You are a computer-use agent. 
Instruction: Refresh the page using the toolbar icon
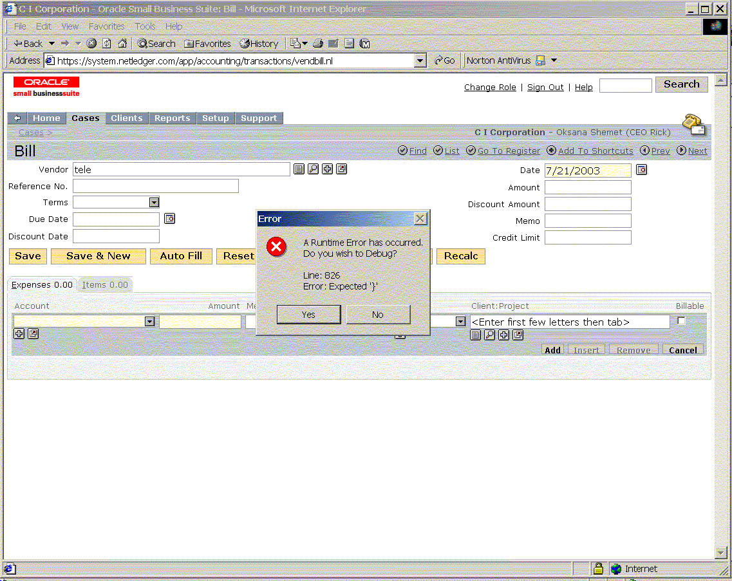click(x=107, y=43)
